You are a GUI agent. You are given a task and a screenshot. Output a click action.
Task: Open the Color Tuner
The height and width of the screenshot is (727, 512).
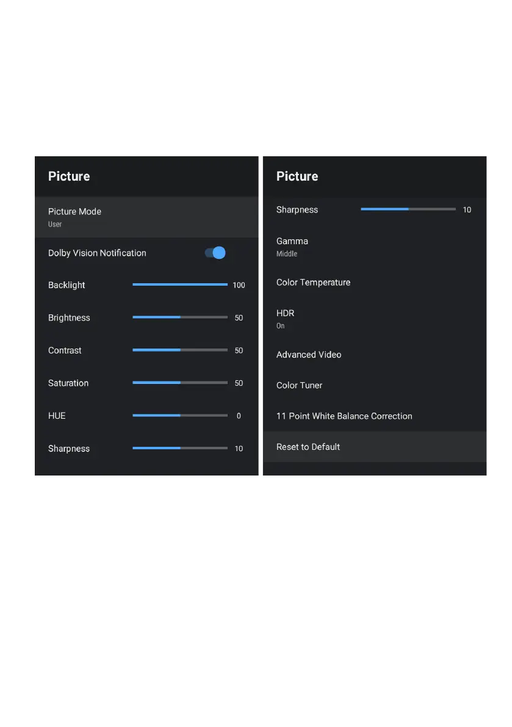click(x=374, y=385)
